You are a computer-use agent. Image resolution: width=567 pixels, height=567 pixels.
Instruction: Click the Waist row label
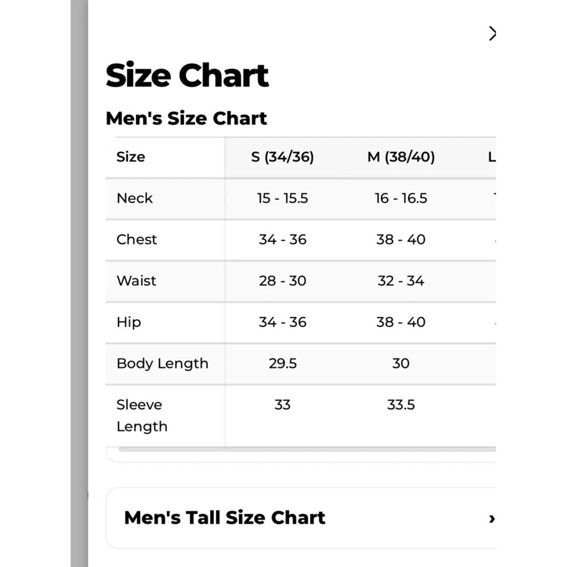[x=136, y=281]
